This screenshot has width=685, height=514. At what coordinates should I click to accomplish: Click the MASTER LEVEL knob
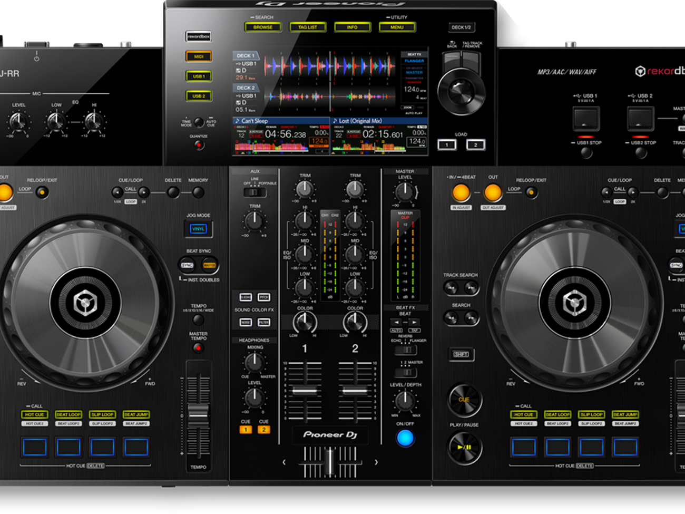404,192
